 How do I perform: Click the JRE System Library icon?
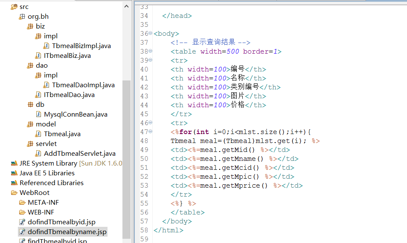[14, 163]
